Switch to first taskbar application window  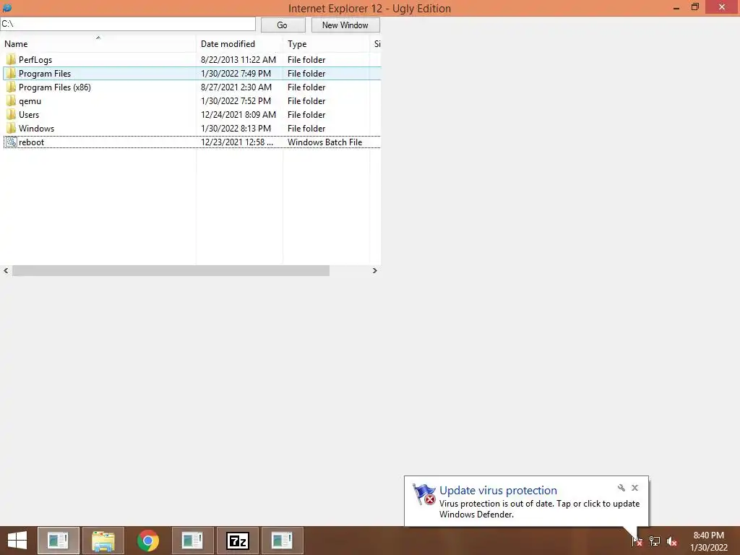coord(59,541)
